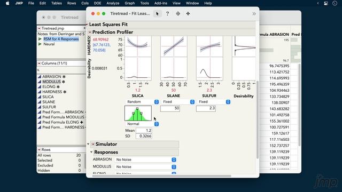Click the SULFUR fixed value field
This screenshot has width=342, height=192.
206,108
